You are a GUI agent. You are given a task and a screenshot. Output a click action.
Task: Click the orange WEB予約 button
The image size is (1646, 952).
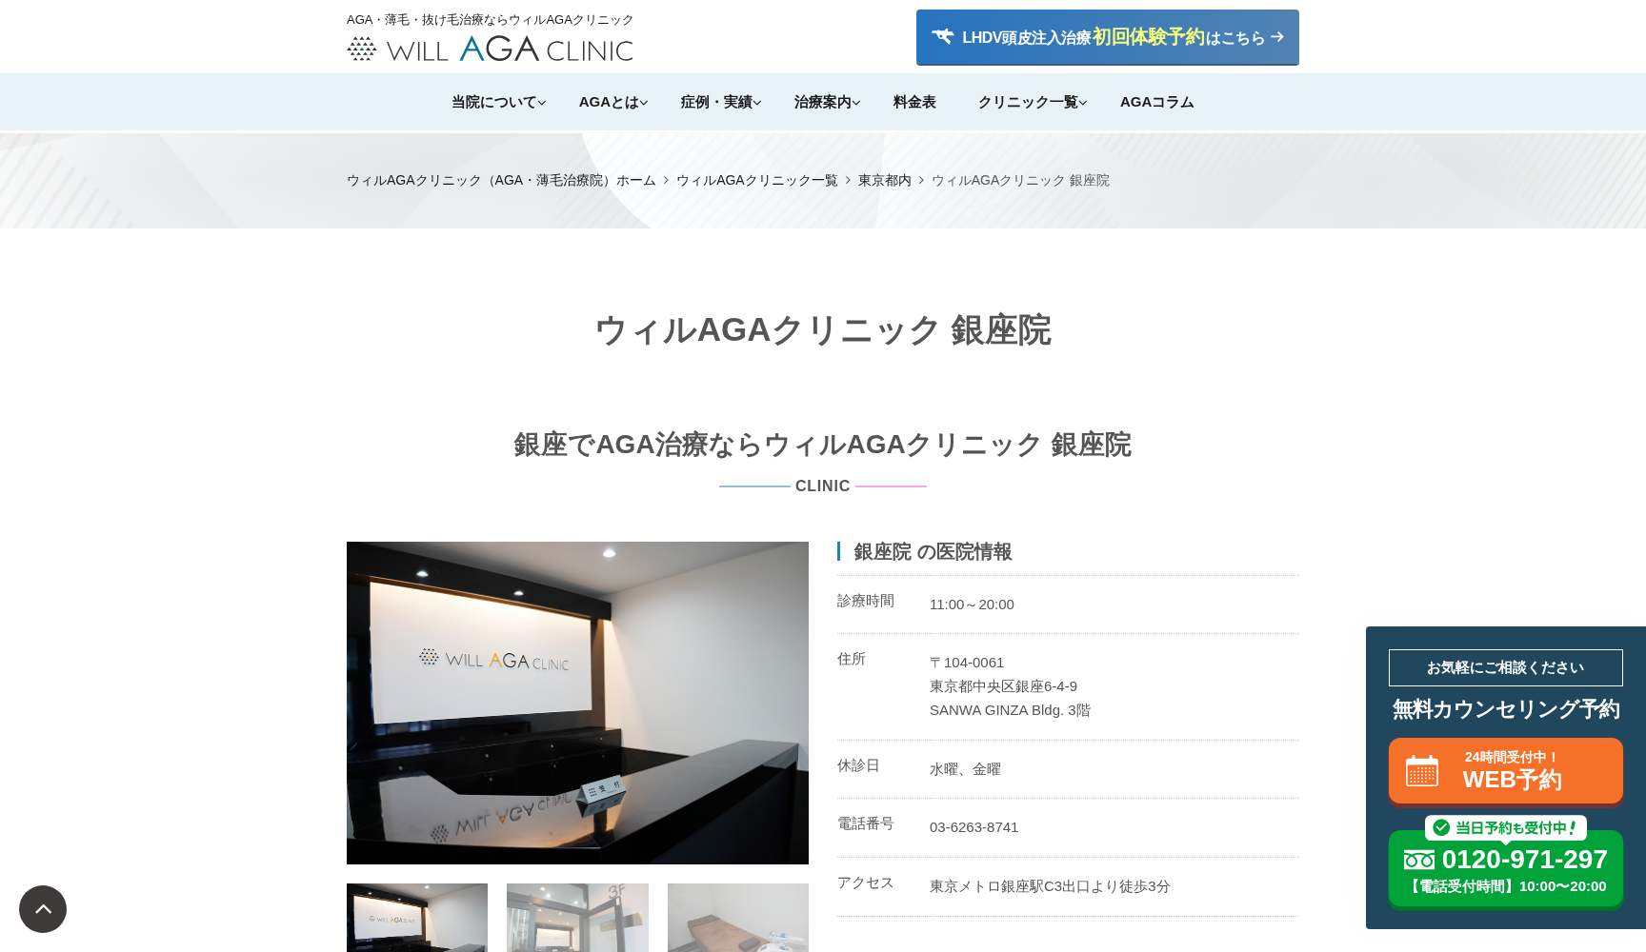pos(1505,771)
